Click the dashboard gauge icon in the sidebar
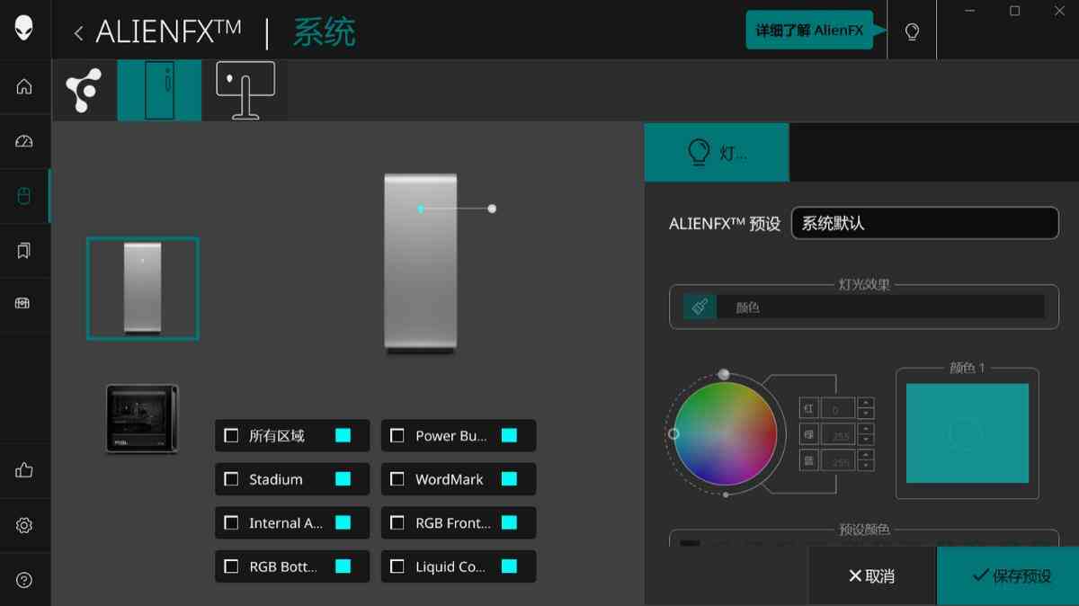Image resolution: width=1079 pixels, height=606 pixels. pos(24,142)
